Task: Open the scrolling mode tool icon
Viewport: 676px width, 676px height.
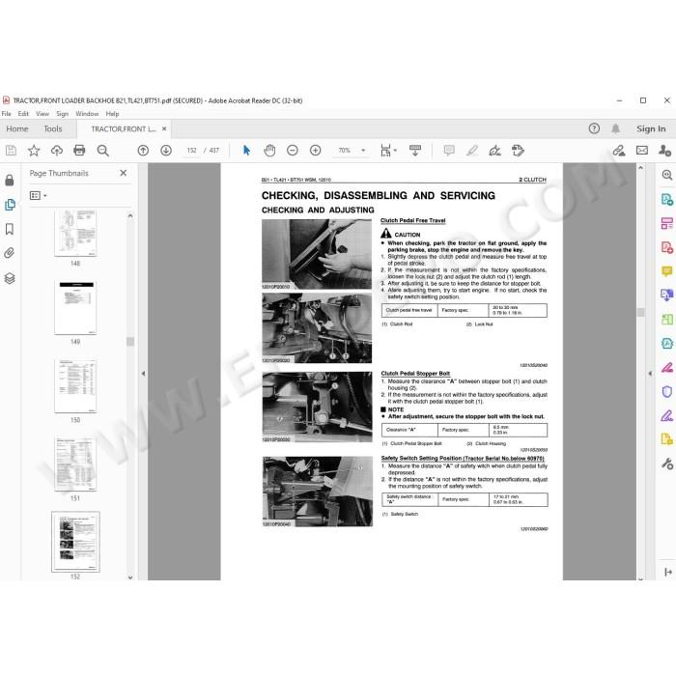Action: [415, 151]
